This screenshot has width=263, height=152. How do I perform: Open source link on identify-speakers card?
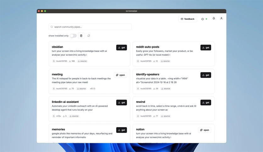pos(165,89)
